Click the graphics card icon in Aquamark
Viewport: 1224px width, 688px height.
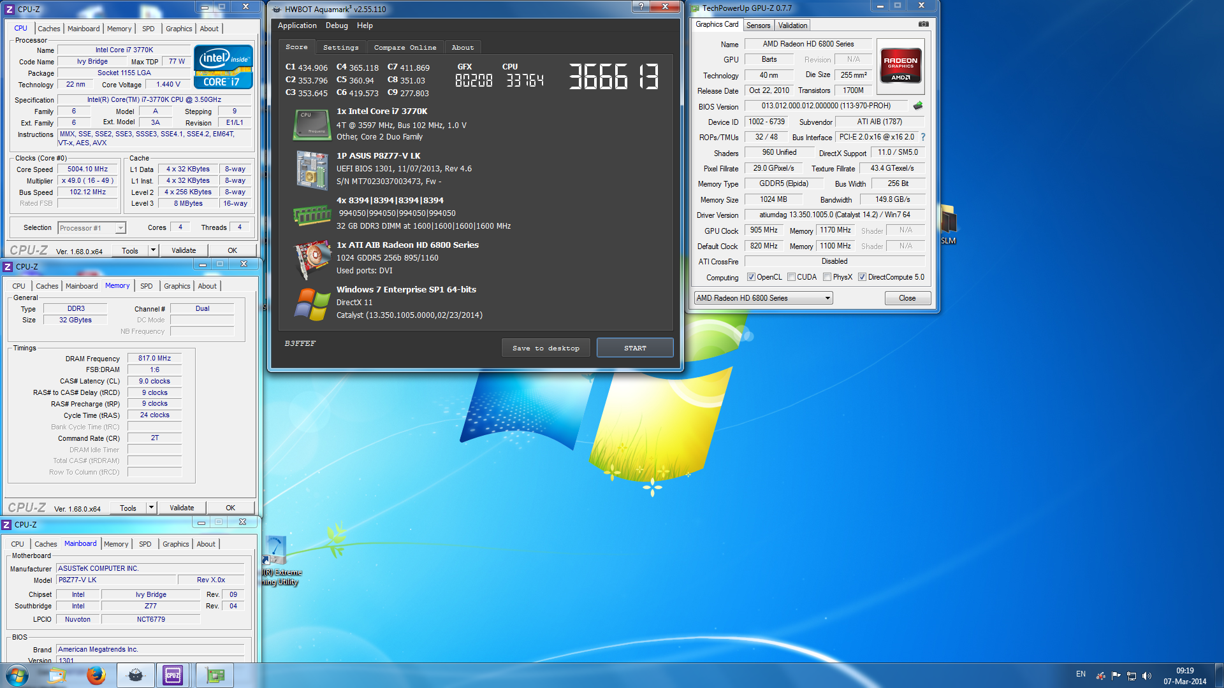click(x=312, y=259)
